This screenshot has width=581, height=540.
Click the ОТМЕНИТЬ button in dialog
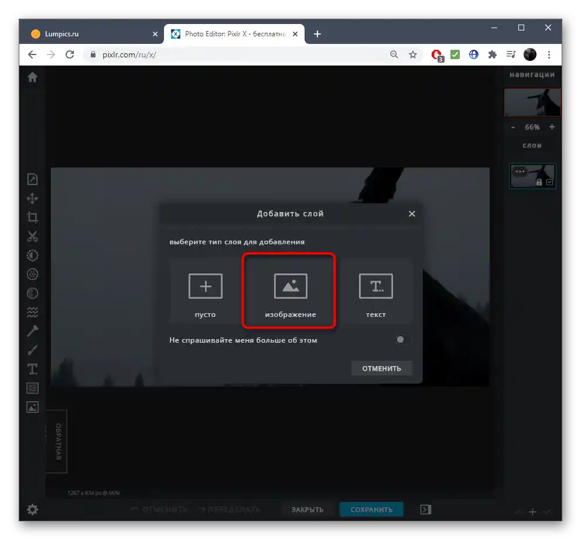[382, 368]
